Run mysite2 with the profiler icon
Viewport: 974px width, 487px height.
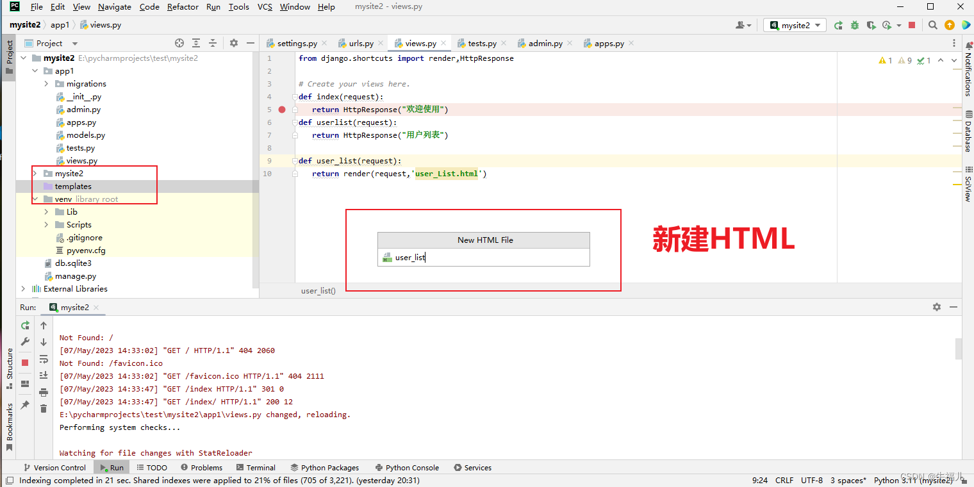pos(887,25)
